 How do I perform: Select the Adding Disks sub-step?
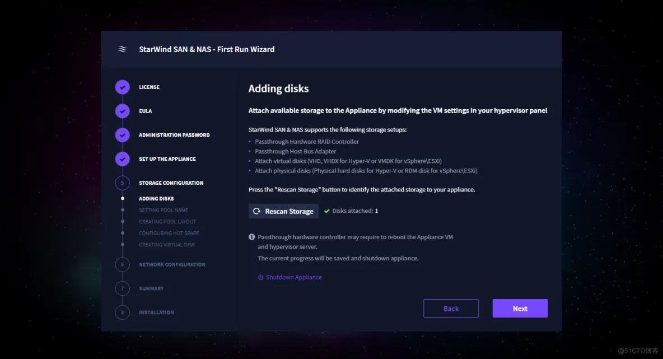tap(156, 199)
